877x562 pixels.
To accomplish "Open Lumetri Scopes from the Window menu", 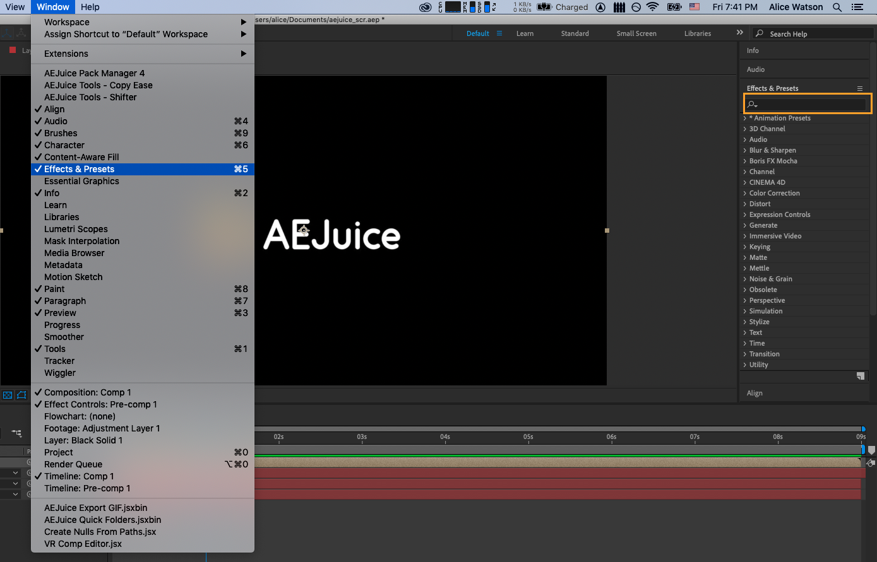I will 143,229.
